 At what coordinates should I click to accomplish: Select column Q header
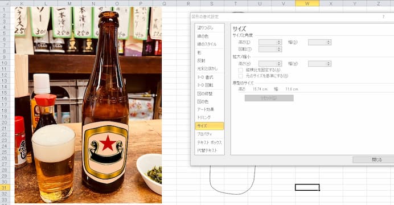point(165,3)
